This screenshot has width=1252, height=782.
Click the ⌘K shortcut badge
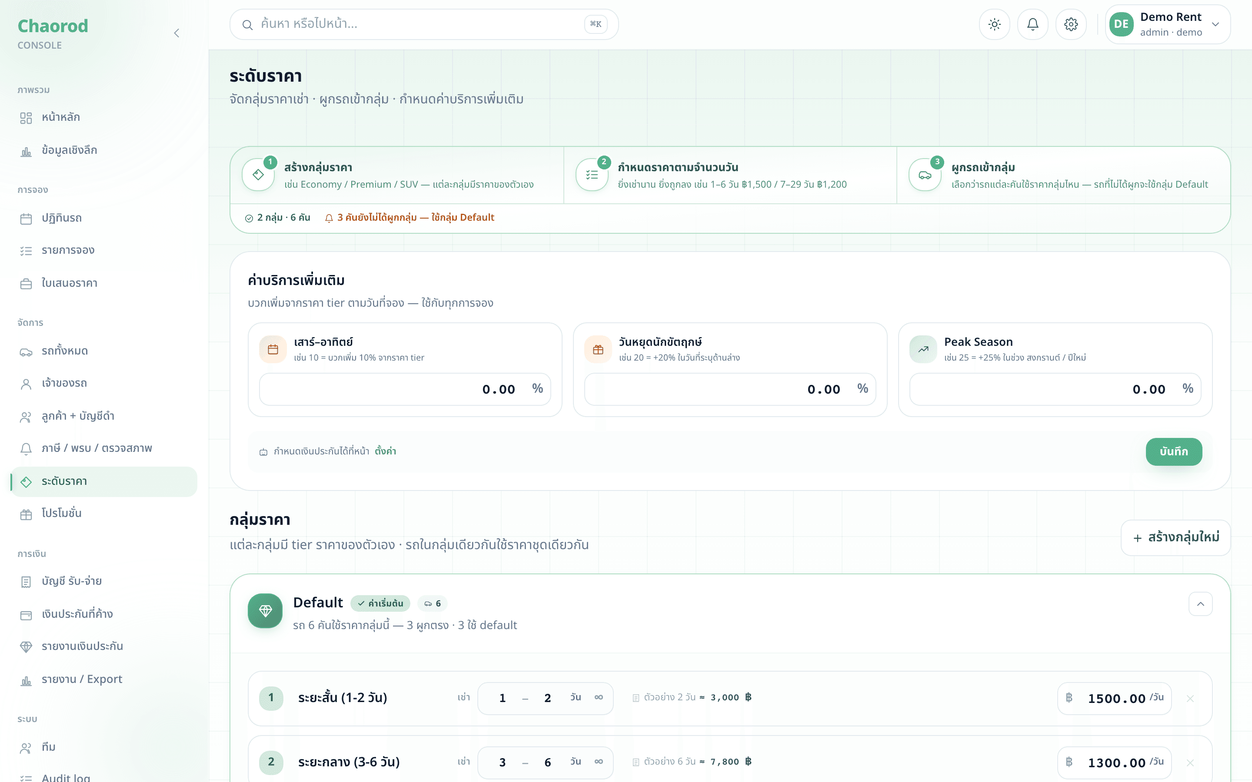(596, 24)
